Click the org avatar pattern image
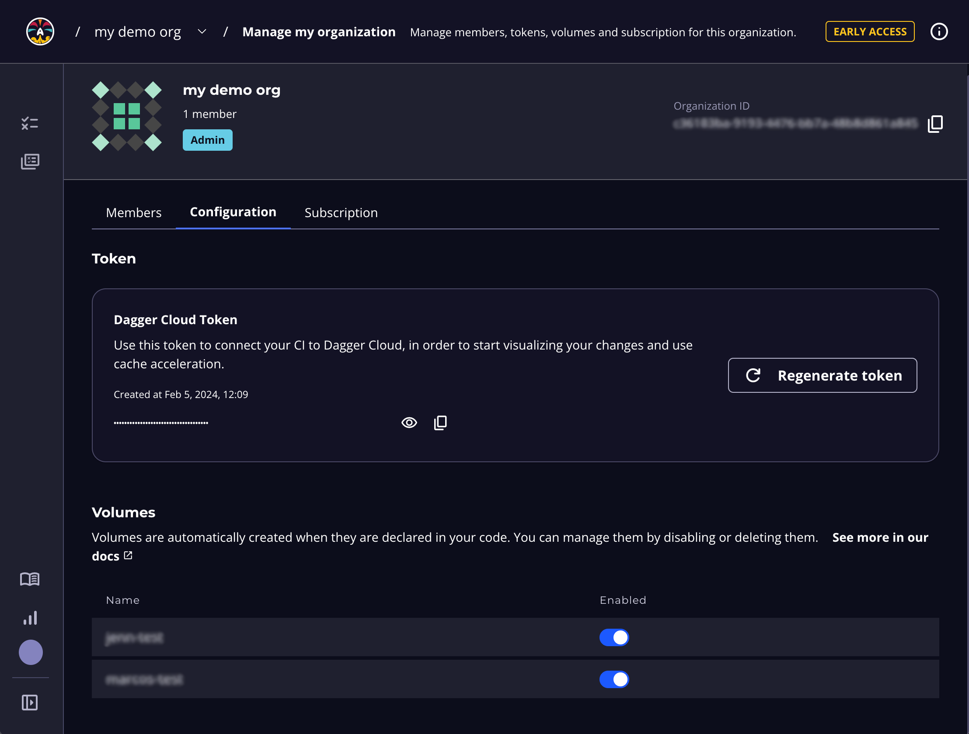This screenshot has width=969, height=734. click(127, 116)
